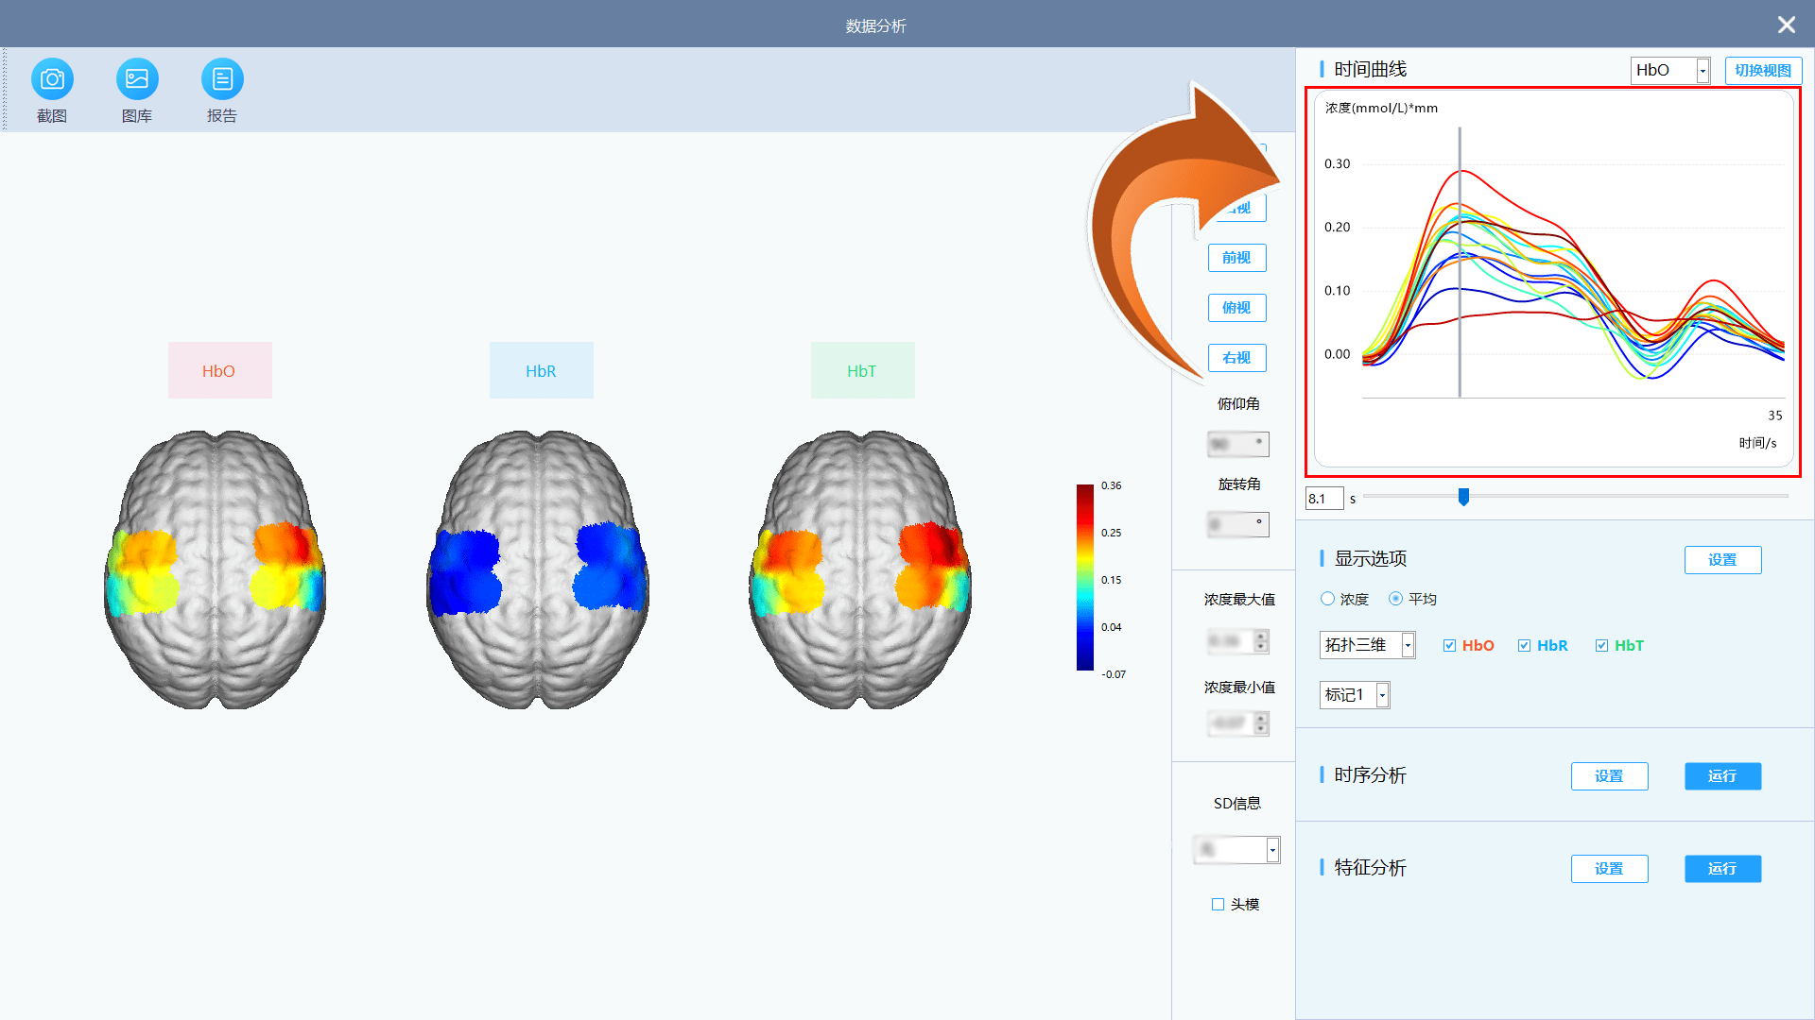Open the HbO time curve dropdown
This screenshot has width=1815, height=1020.
(x=1702, y=71)
